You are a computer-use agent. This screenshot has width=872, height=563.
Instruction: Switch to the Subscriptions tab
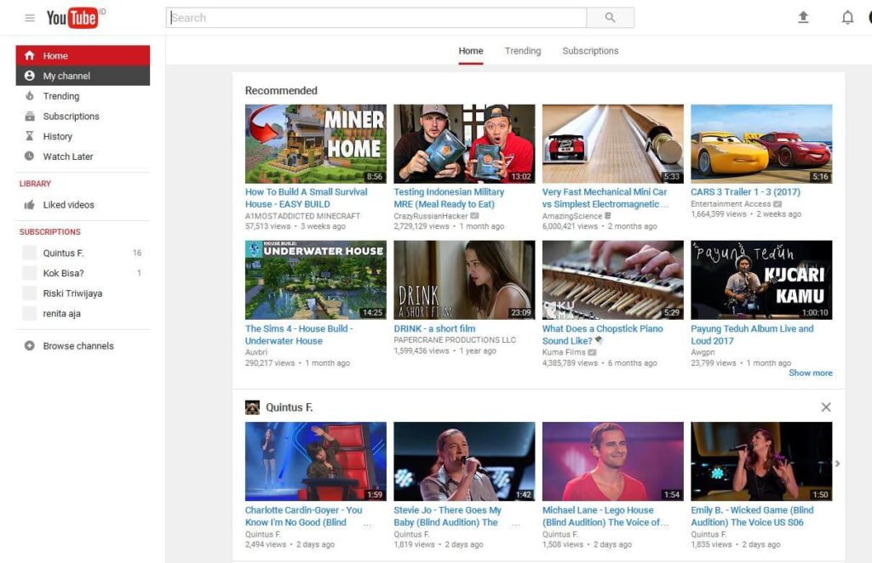coord(590,50)
